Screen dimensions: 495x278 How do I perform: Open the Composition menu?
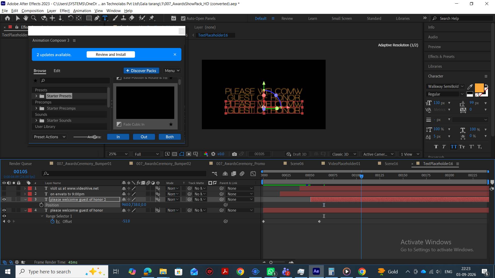point(32,11)
